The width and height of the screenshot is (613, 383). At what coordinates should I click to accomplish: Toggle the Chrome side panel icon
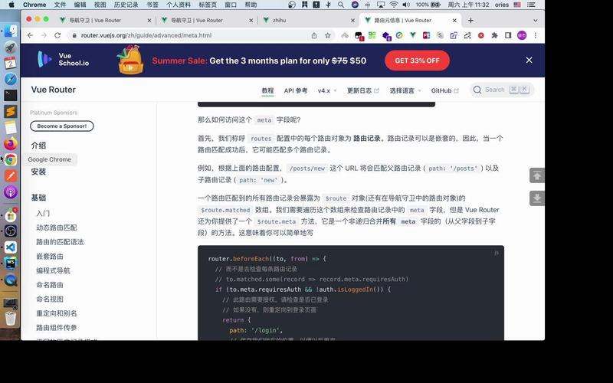pos(508,35)
